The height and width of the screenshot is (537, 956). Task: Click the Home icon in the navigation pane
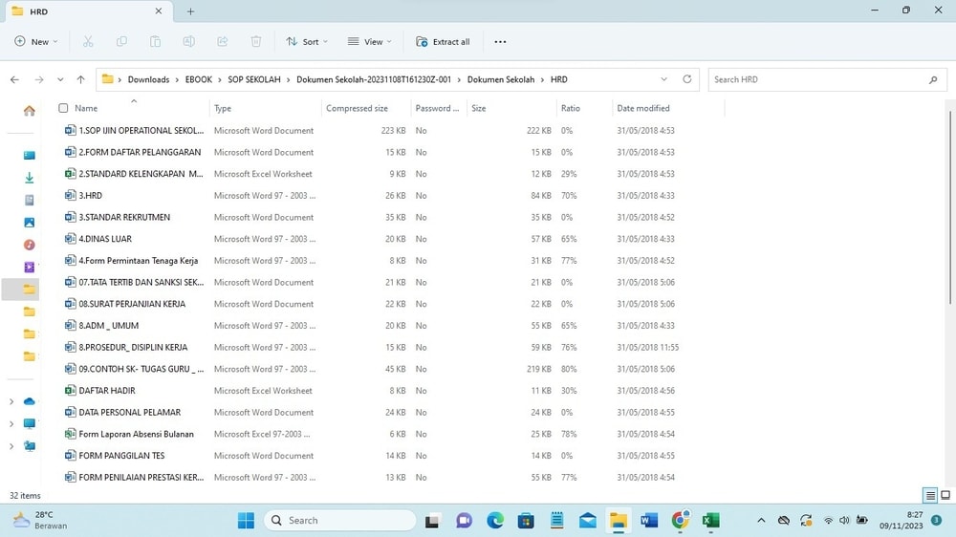30,111
